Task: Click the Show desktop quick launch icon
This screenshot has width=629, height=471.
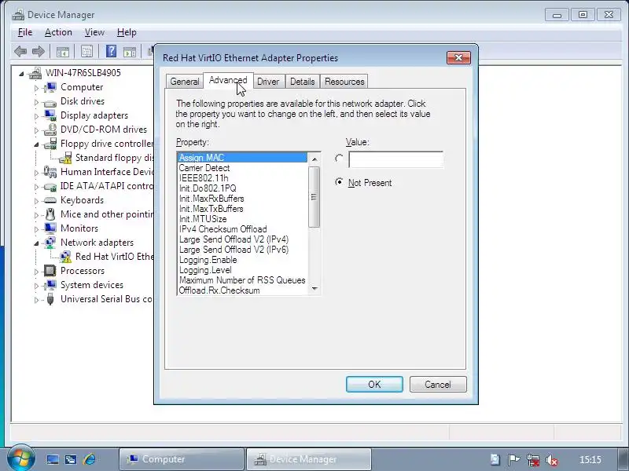Action: pyautogui.click(x=53, y=459)
